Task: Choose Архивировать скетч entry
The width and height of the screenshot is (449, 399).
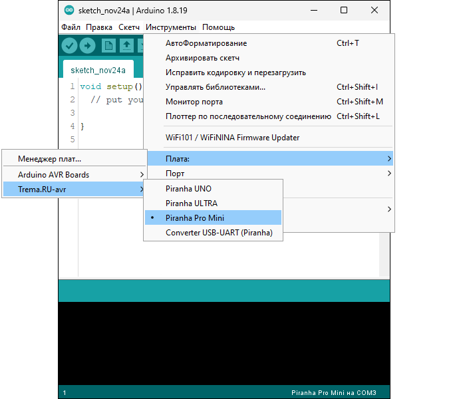Action: 269,58
